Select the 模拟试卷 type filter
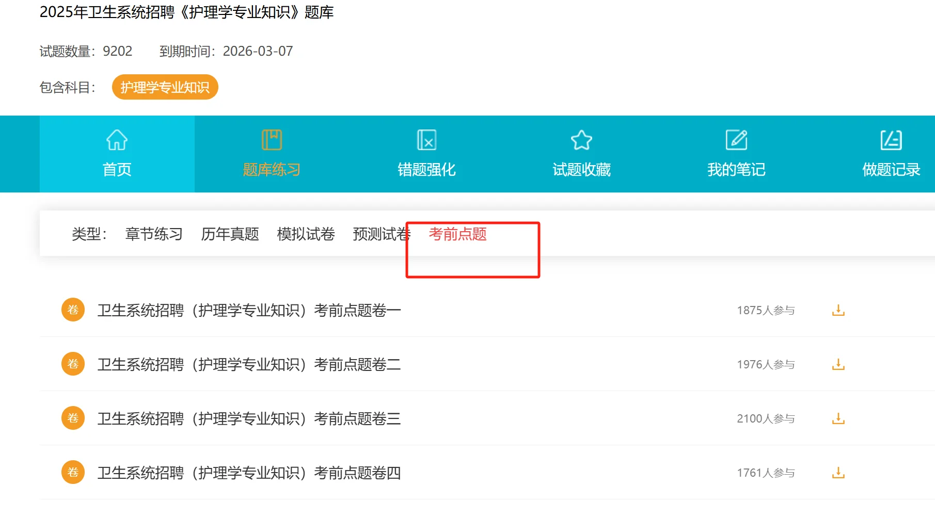Screen dimensions: 935x518 point(306,234)
